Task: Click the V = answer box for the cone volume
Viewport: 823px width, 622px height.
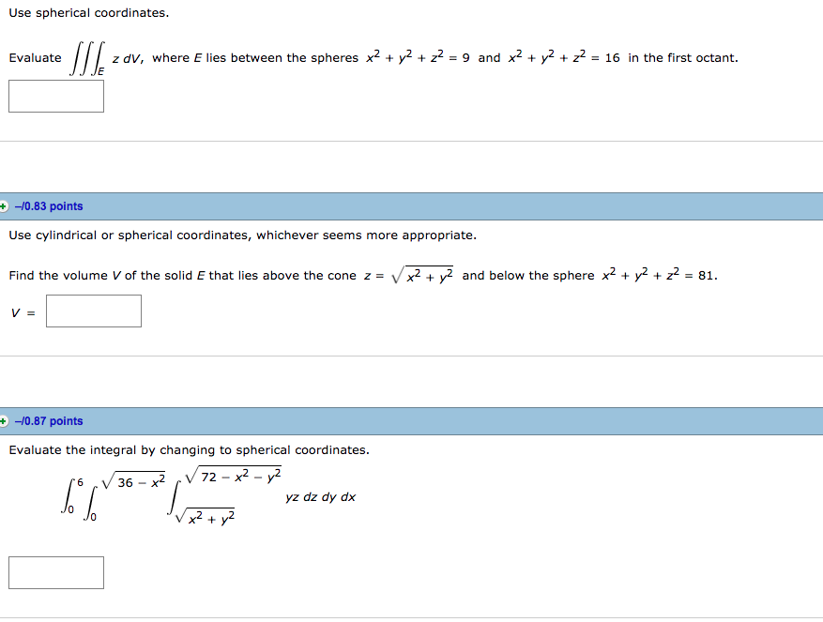Action: coord(93,311)
